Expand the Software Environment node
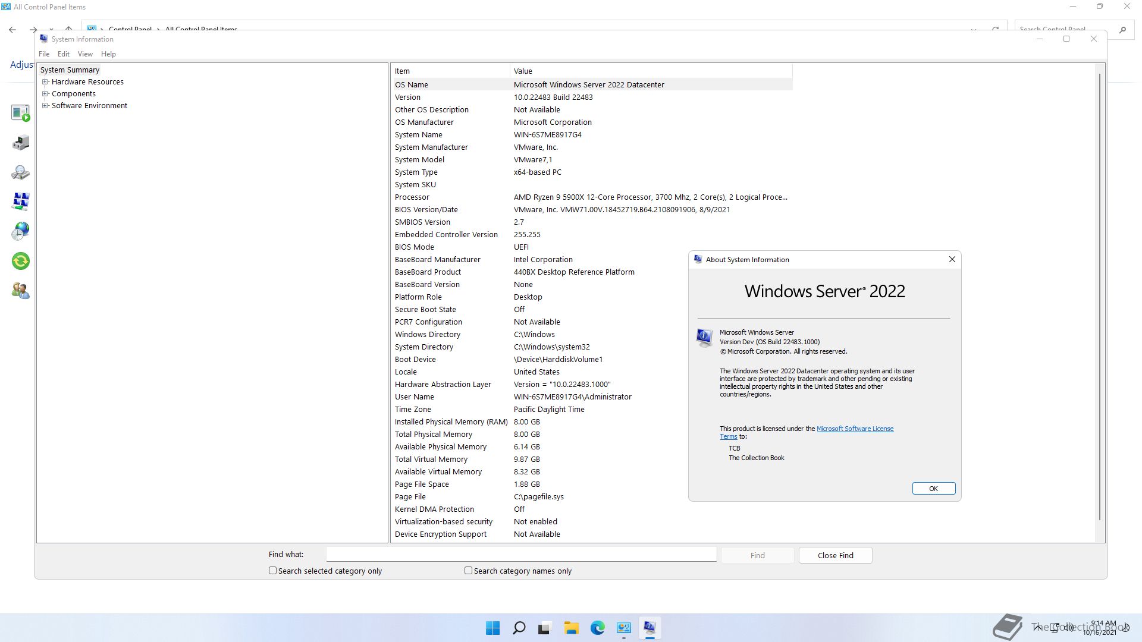 pos(45,106)
